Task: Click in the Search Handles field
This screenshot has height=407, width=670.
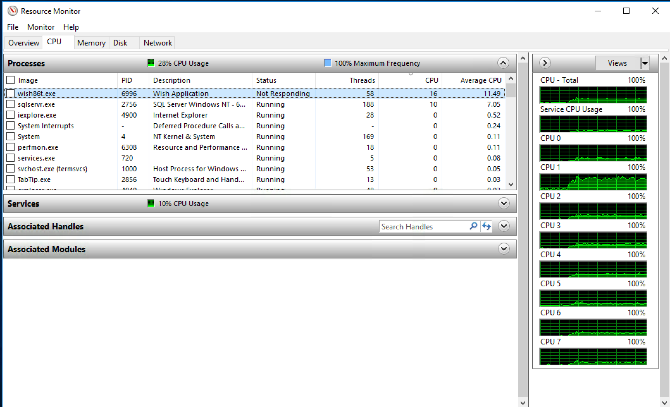Action: click(x=424, y=226)
